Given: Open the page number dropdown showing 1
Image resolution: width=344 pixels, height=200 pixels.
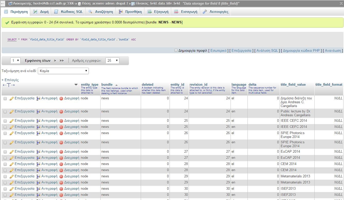Looking at the screenshot, I should coord(15,60).
